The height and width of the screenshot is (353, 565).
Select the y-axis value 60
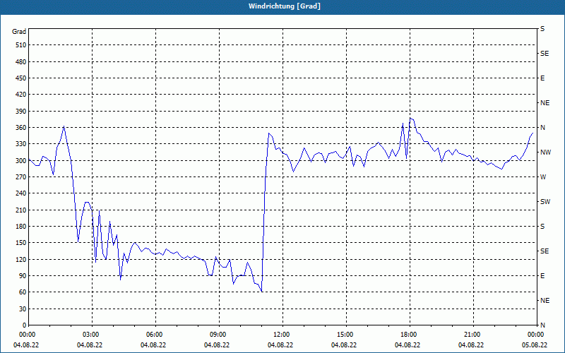23,292
